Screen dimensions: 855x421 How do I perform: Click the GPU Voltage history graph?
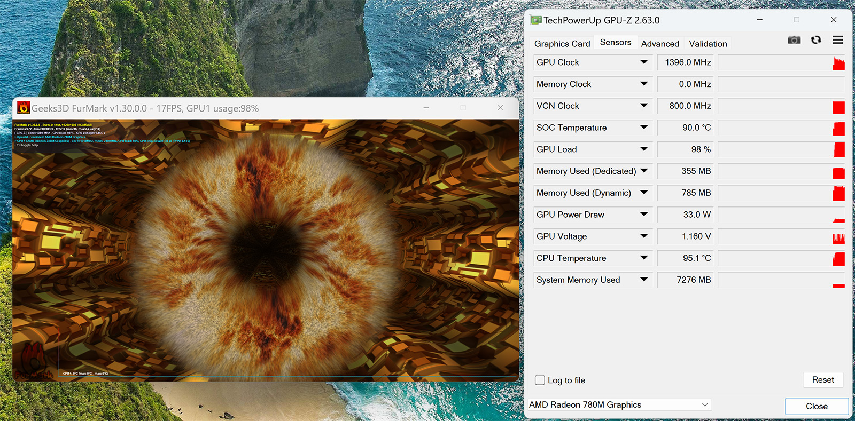tap(781, 236)
